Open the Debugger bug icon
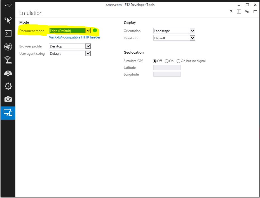Image resolution: width=260 pixels, height=198 pixels. click(8, 47)
